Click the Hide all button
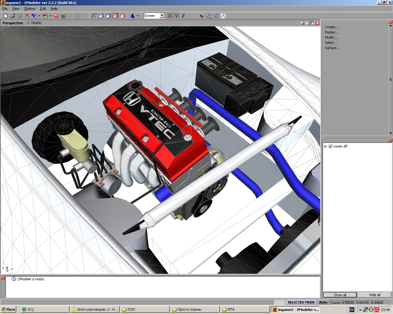Viewport: 393px width, 314px height. coord(375,295)
